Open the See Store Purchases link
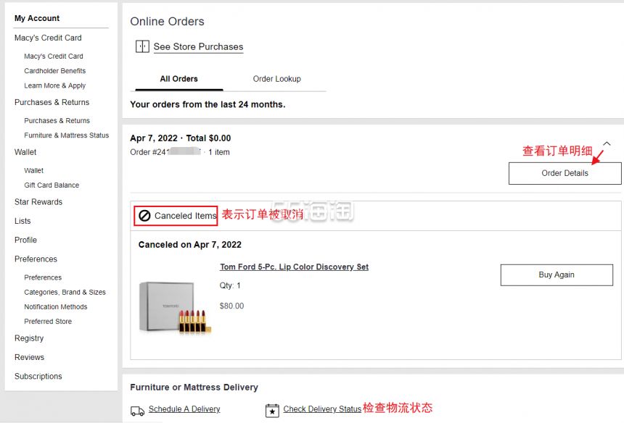Viewport: 624px width, 423px height. (198, 46)
